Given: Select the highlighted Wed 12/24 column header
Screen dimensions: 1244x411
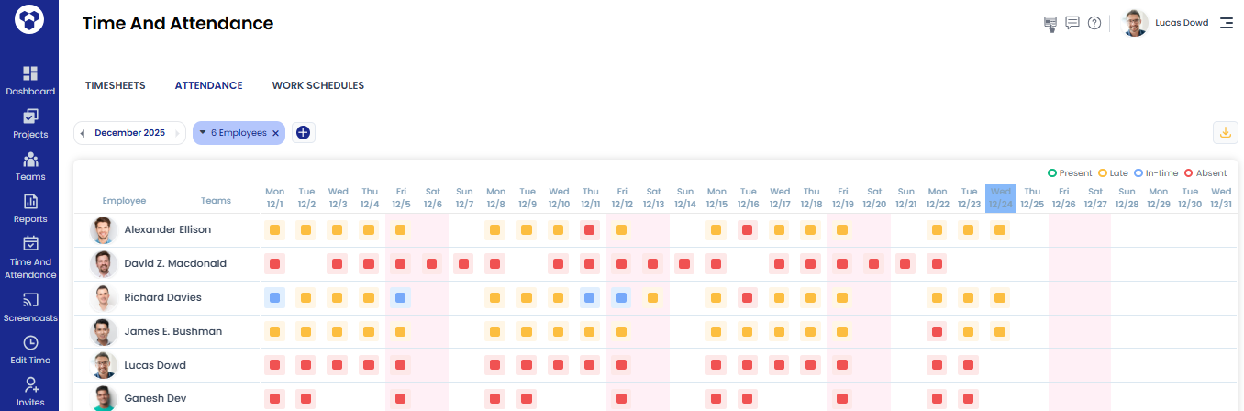Looking at the screenshot, I should (x=1001, y=198).
